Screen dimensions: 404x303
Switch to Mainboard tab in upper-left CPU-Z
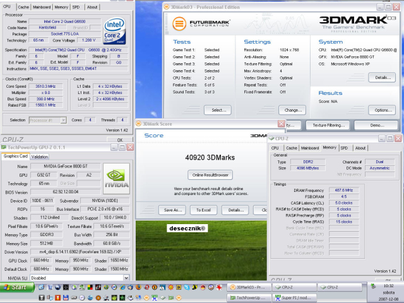[x=42, y=7]
